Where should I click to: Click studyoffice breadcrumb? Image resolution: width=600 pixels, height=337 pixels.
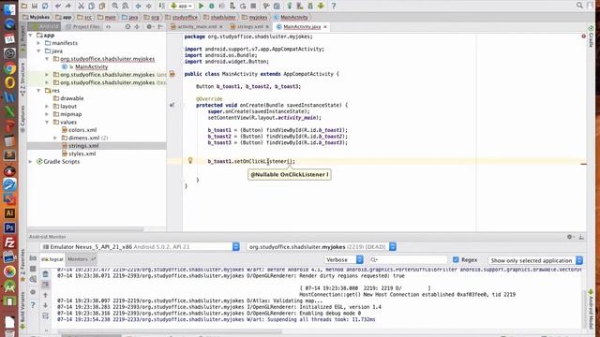(x=181, y=17)
